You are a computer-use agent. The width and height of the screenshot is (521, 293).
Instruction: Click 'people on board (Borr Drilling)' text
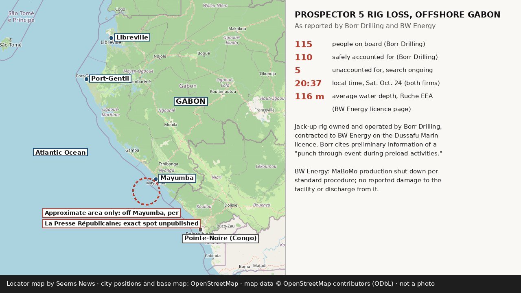tap(379, 44)
